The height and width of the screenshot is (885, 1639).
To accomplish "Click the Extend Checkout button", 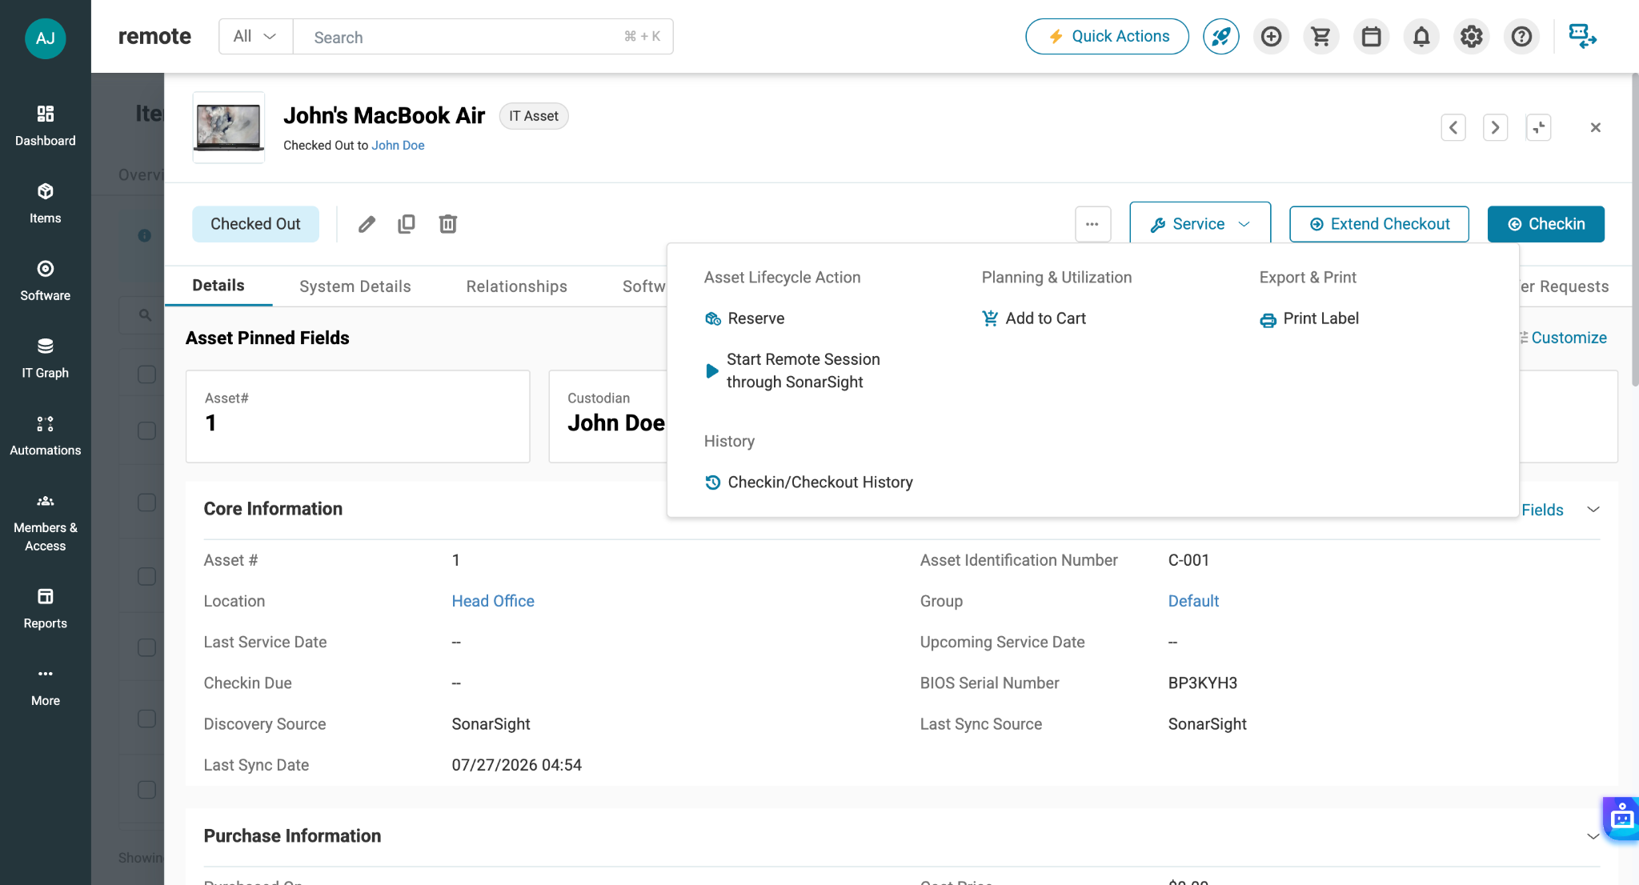I will [1379, 224].
